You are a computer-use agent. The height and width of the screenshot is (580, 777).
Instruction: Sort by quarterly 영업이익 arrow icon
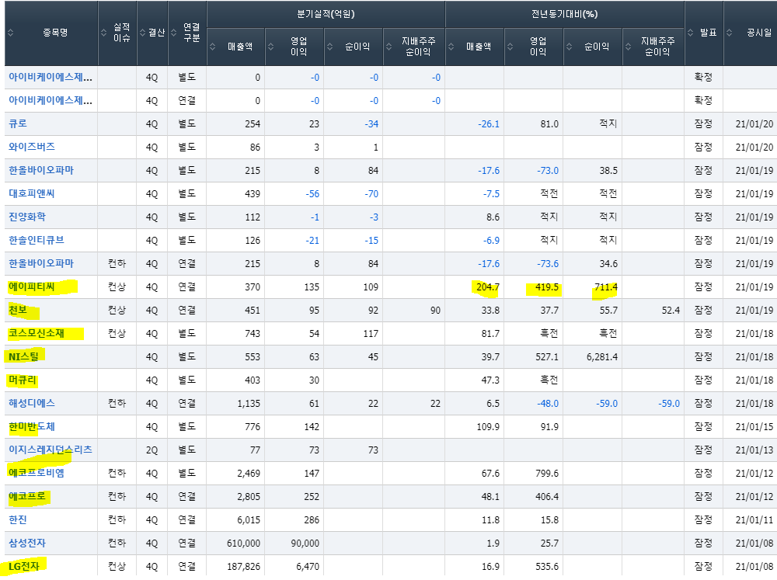click(270, 47)
